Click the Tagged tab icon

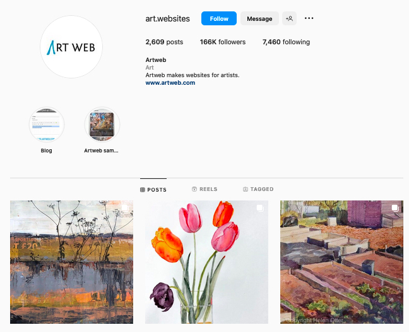pyautogui.click(x=246, y=189)
